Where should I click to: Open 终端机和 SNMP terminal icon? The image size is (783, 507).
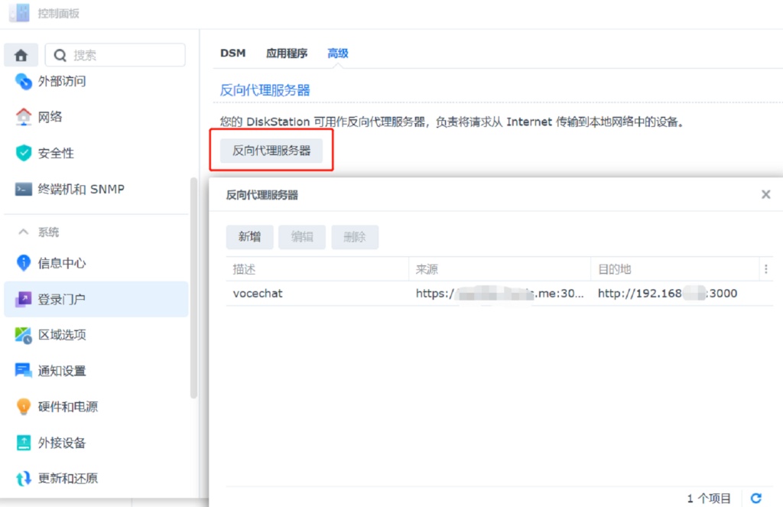[24, 189]
